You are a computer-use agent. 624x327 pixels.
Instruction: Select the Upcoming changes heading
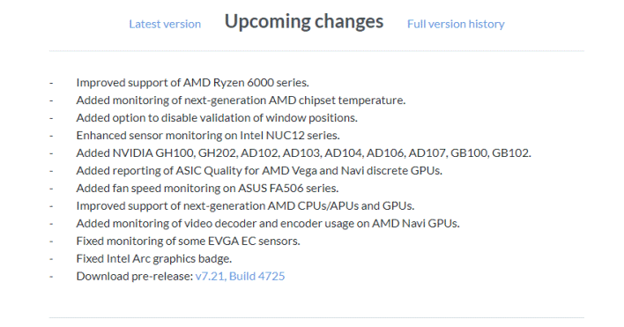point(304,22)
